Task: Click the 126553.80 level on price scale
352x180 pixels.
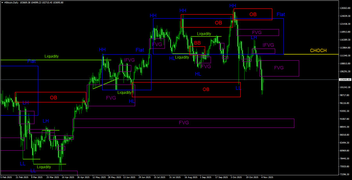Action: pyautogui.click(x=345, y=8)
